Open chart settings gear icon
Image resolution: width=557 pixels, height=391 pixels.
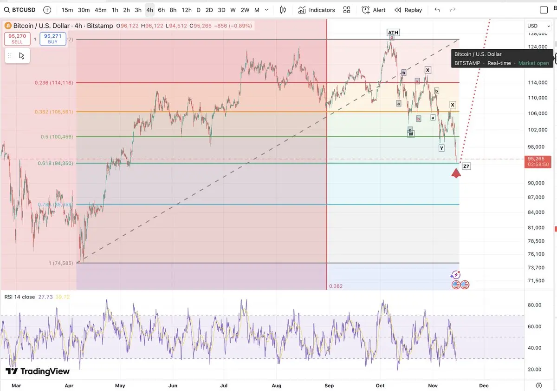pyautogui.click(x=538, y=385)
